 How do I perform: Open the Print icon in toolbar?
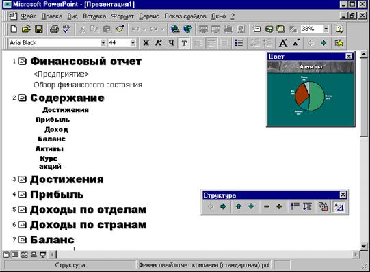(54, 29)
